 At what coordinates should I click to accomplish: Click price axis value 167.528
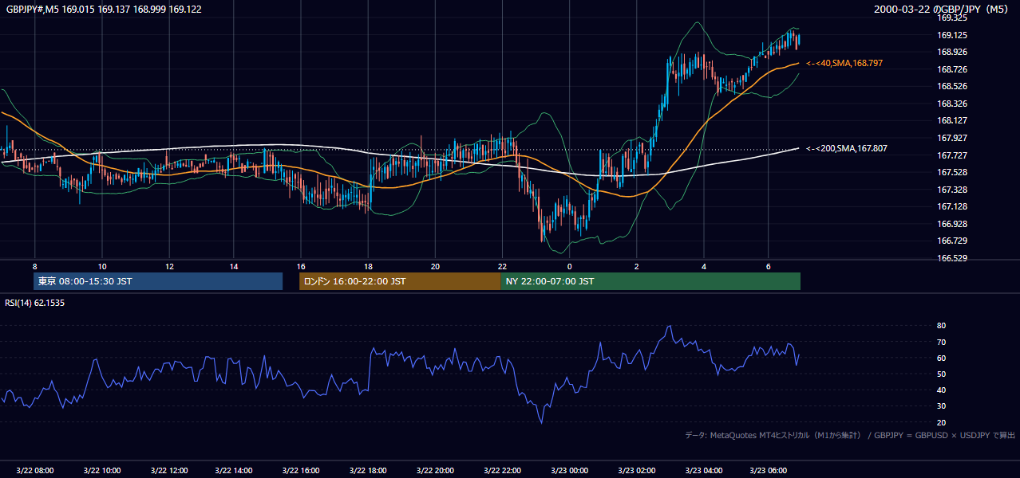[952, 172]
